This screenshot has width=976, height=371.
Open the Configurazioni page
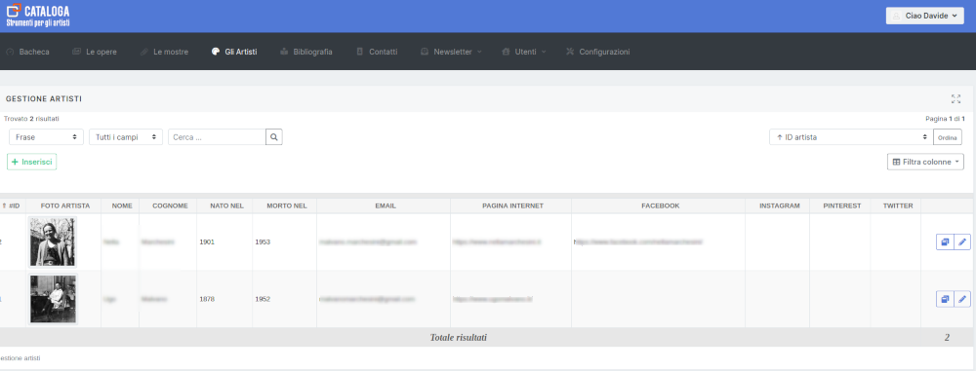597,52
